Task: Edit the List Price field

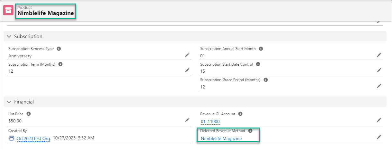Action: (187, 120)
